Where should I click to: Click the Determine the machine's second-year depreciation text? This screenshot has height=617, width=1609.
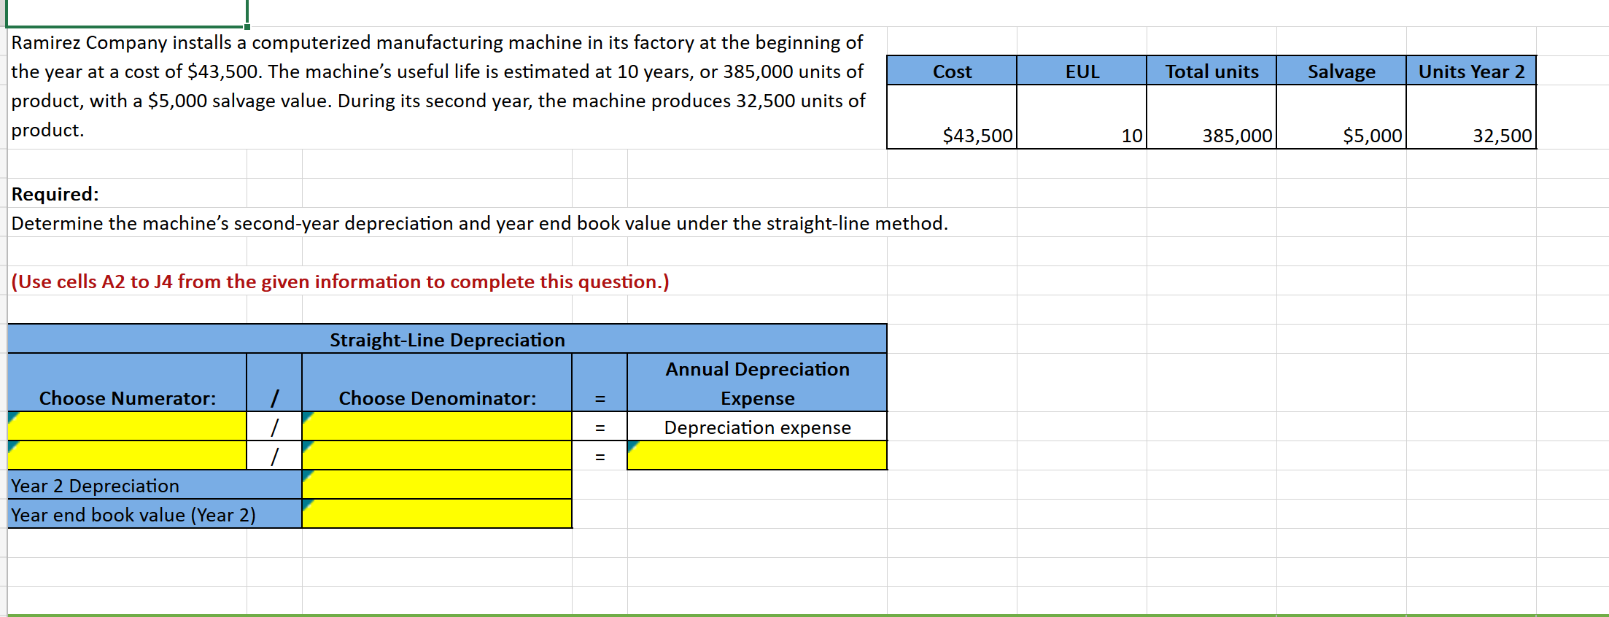click(x=479, y=222)
